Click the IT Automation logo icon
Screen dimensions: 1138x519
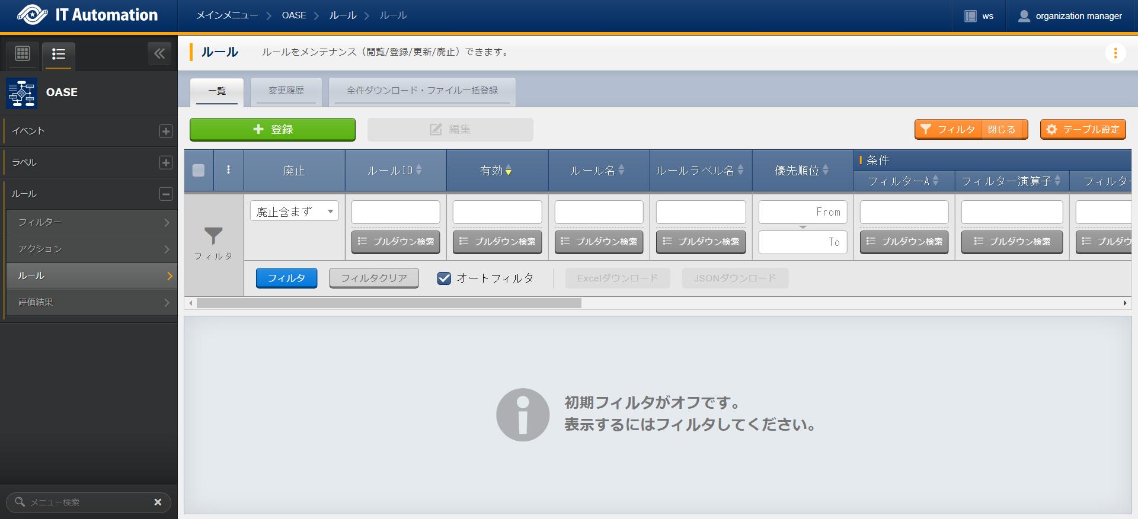32,15
